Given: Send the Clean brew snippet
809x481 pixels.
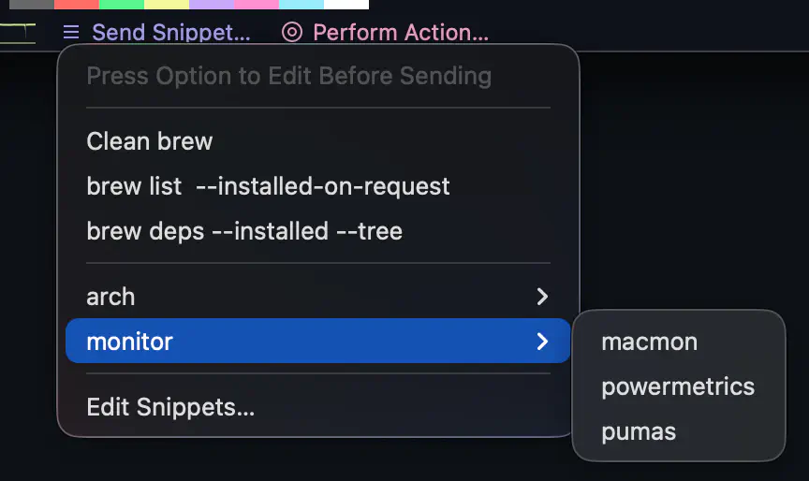Looking at the screenshot, I should pyautogui.click(x=150, y=141).
